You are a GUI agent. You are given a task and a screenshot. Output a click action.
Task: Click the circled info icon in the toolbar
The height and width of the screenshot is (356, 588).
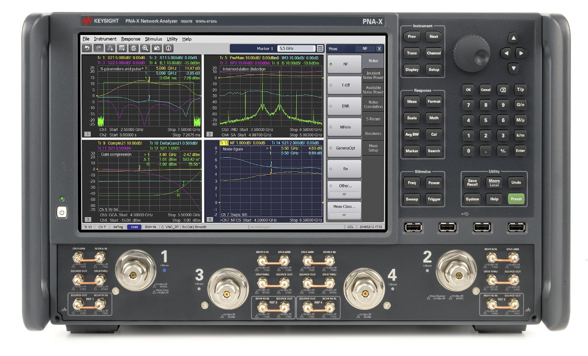tap(169, 48)
